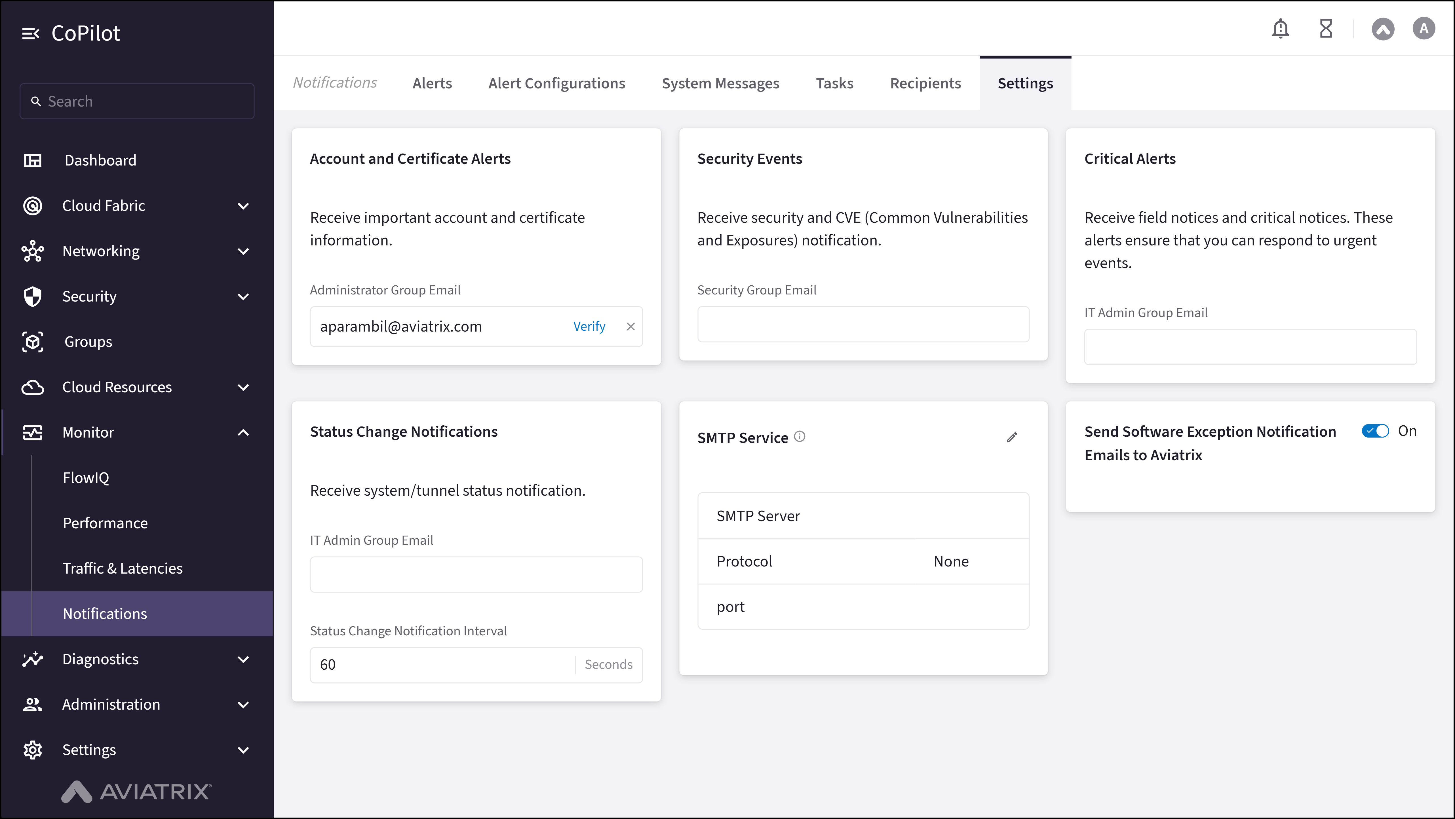Switch to the Recipients tab
The width and height of the screenshot is (1455, 819).
pos(925,83)
